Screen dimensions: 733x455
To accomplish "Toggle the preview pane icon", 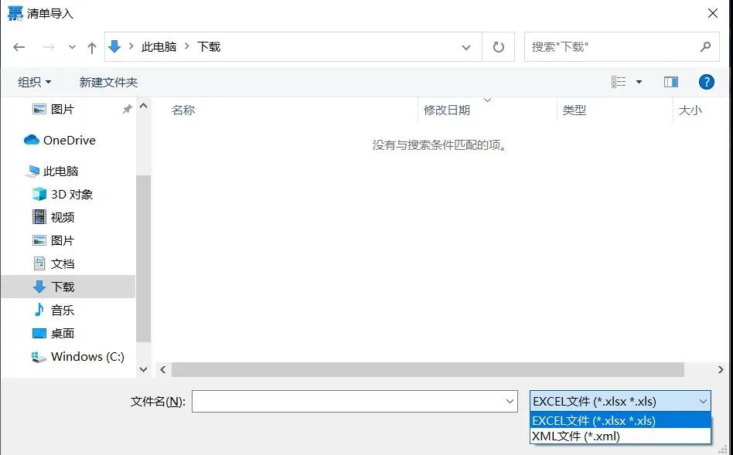I will pyautogui.click(x=670, y=81).
